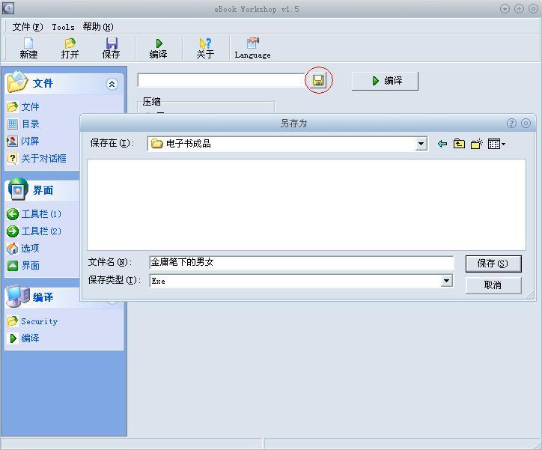
Task: Open the Tools menu
Action: 63,27
